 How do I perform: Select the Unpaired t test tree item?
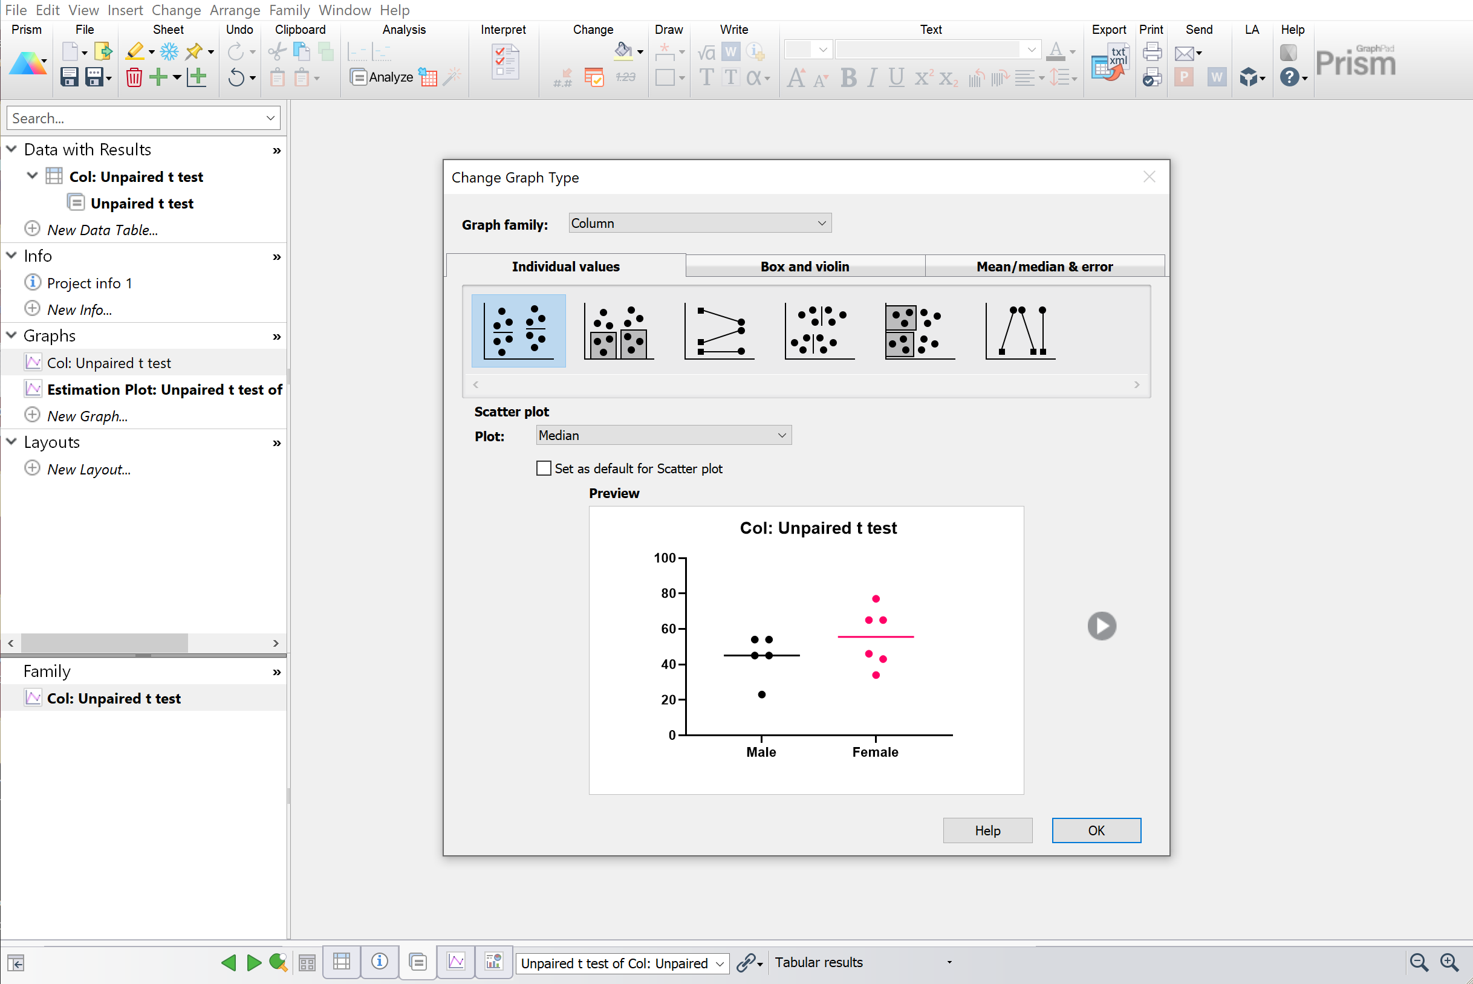pyautogui.click(x=143, y=202)
